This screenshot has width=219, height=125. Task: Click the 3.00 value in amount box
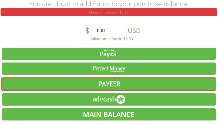tap(100, 31)
